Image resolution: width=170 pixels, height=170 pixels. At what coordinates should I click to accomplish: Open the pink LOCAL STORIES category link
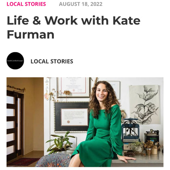(26, 4)
